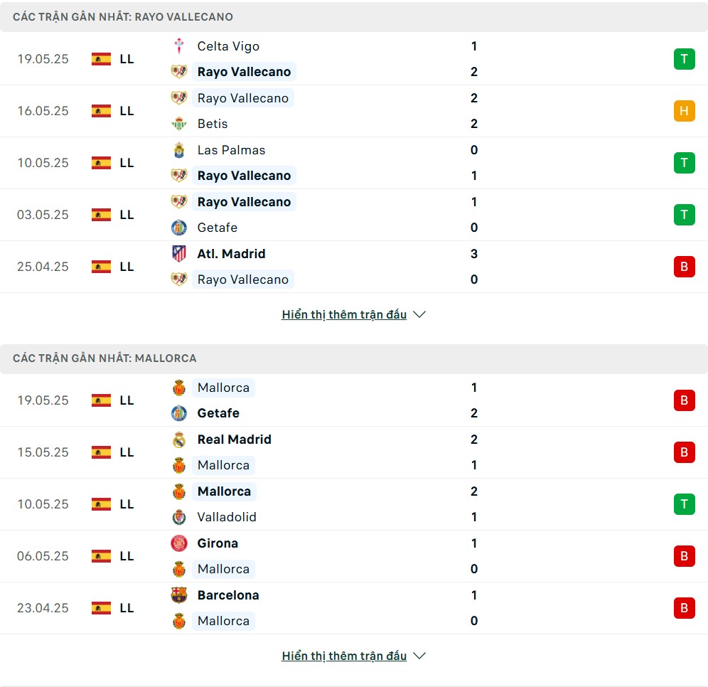Open 'Hiển thị thêm trận đấu' link under Rayo Vallecano
This screenshot has width=708, height=687.
344,314
